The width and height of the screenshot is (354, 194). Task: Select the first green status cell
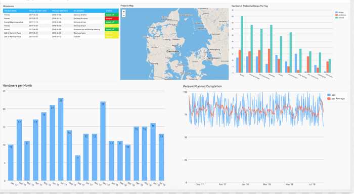112,15
